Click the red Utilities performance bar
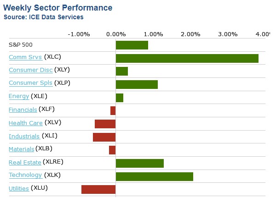 click(98, 189)
